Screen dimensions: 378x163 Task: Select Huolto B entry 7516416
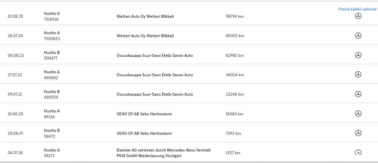point(51,16)
